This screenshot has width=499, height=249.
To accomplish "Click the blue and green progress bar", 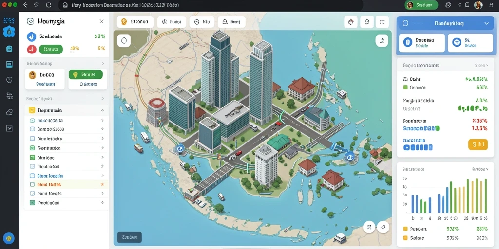I will [x=421, y=128].
